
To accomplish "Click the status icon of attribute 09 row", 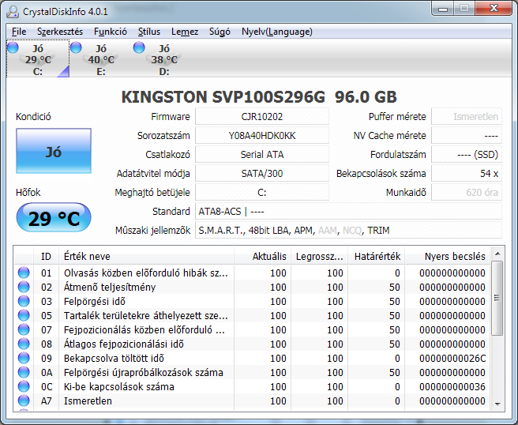I will pos(24,359).
